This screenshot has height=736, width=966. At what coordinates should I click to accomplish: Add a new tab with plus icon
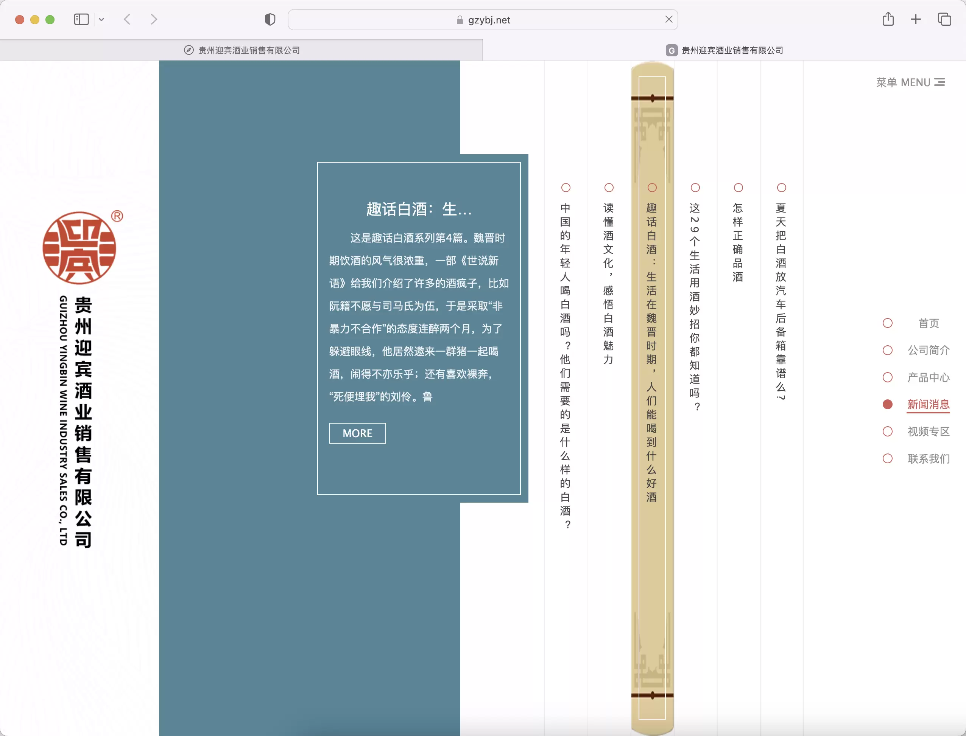[x=916, y=19]
